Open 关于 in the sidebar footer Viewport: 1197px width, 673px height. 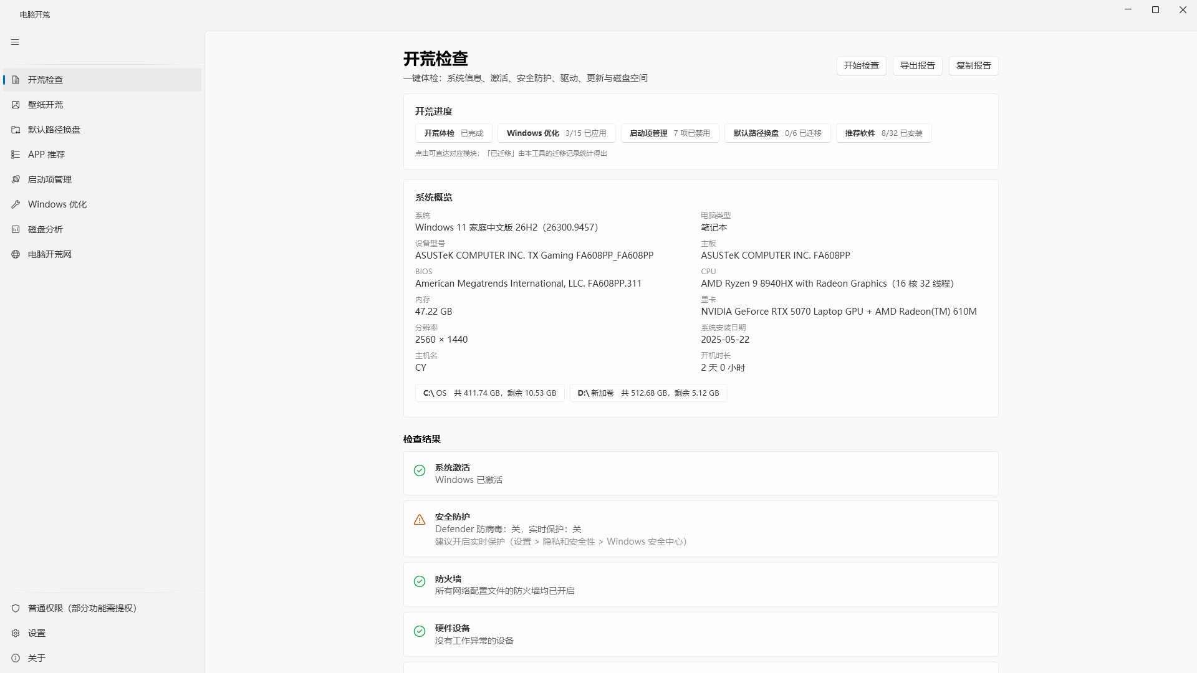click(102, 658)
